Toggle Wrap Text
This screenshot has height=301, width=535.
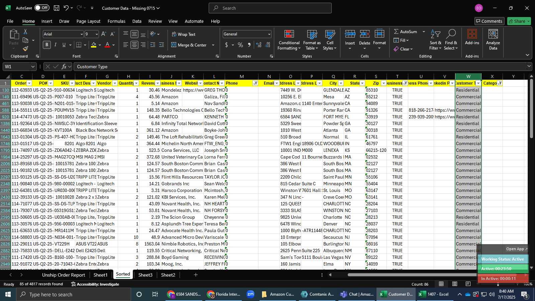tap(184, 34)
